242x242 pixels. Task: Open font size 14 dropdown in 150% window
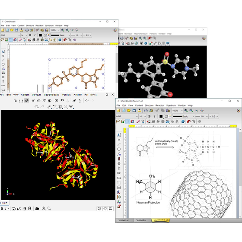[x=24, y=35]
